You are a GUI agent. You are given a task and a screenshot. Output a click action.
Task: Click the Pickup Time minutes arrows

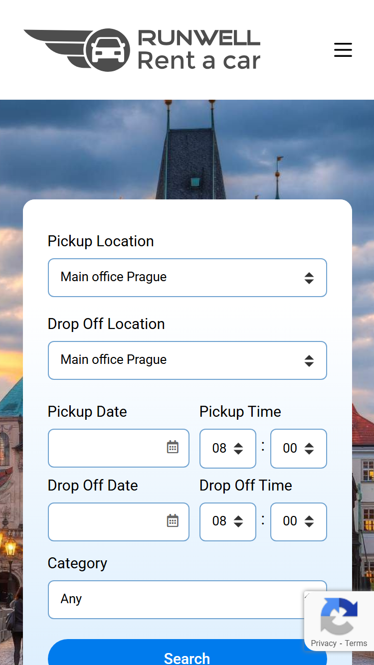point(309,449)
